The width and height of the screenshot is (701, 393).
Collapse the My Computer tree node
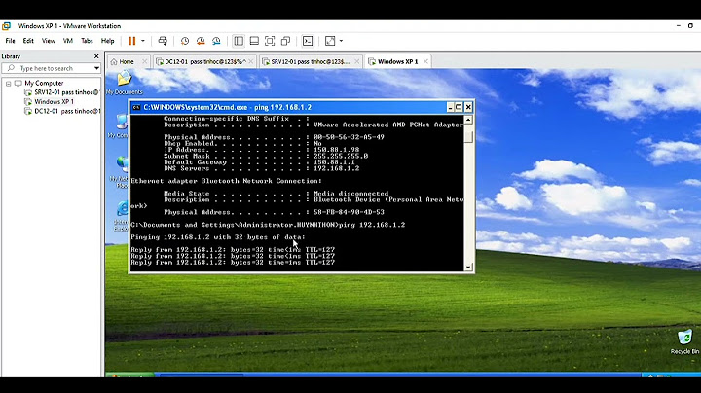point(8,84)
